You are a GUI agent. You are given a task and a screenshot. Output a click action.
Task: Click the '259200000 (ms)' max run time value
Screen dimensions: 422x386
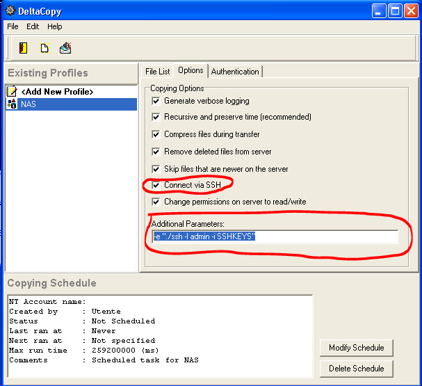tap(125, 351)
